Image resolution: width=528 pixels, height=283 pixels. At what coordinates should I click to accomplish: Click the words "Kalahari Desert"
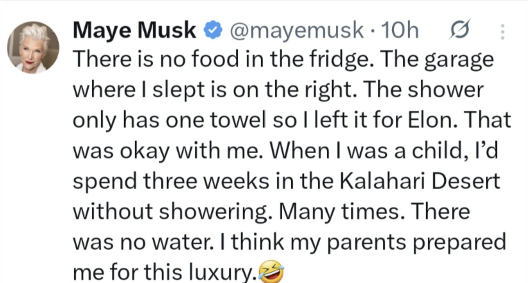(x=420, y=181)
